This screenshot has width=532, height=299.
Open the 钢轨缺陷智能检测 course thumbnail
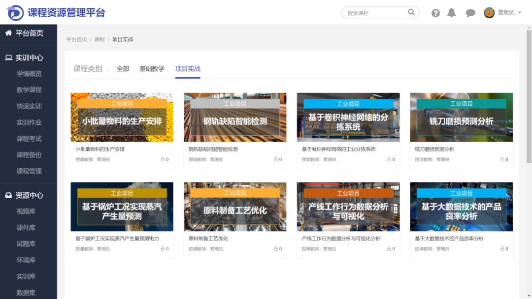(234, 118)
